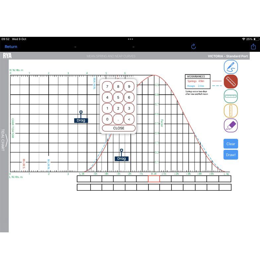Choose the yellow vertical ruler tool
Viewport: 260px width, 270px height.
230,110
